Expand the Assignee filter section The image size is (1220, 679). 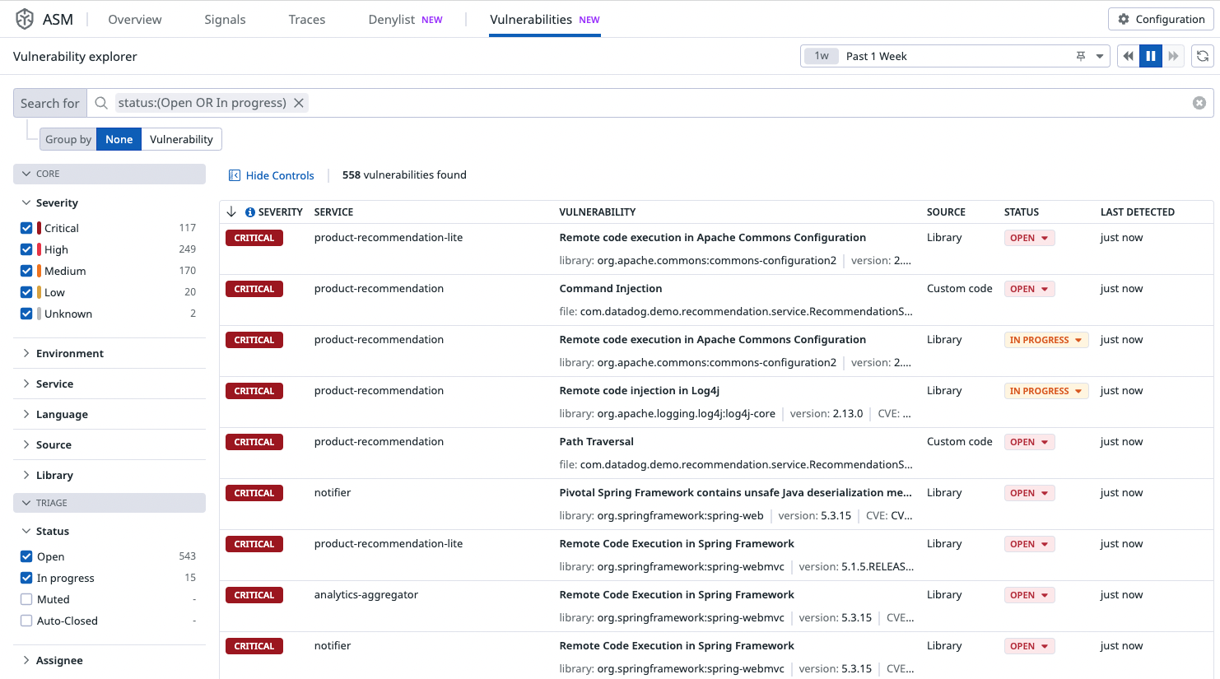point(59,660)
